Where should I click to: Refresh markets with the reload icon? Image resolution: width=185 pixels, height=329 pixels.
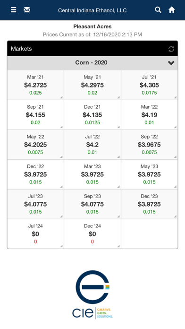pos(171,49)
